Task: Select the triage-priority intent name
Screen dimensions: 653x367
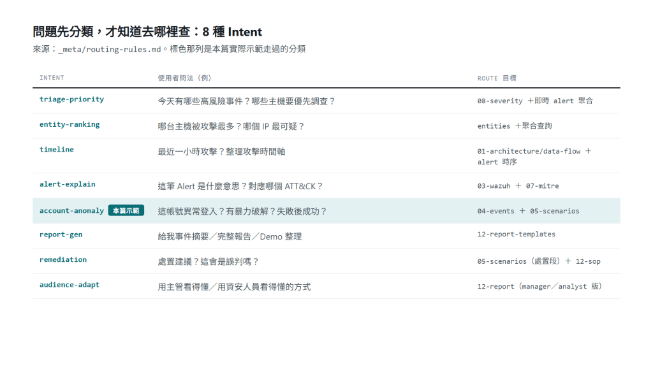Action: point(71,99)
